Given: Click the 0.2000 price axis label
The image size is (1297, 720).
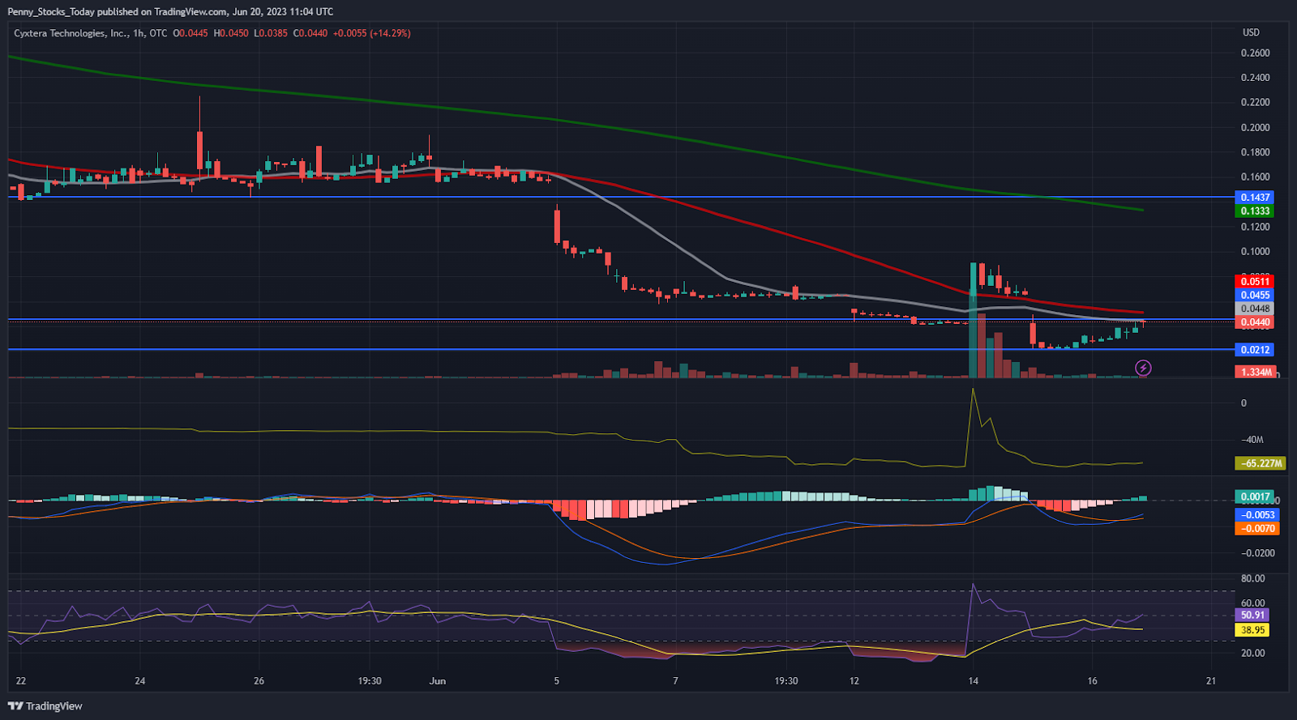Looking at the screenshot, I should click(1256, 127).
